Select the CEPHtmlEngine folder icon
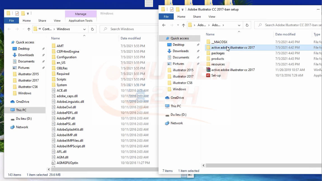 [54, 51]
